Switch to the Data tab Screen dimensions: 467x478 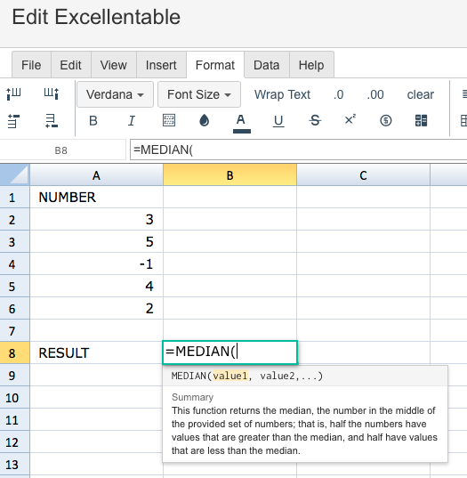(x=267, y=65)
